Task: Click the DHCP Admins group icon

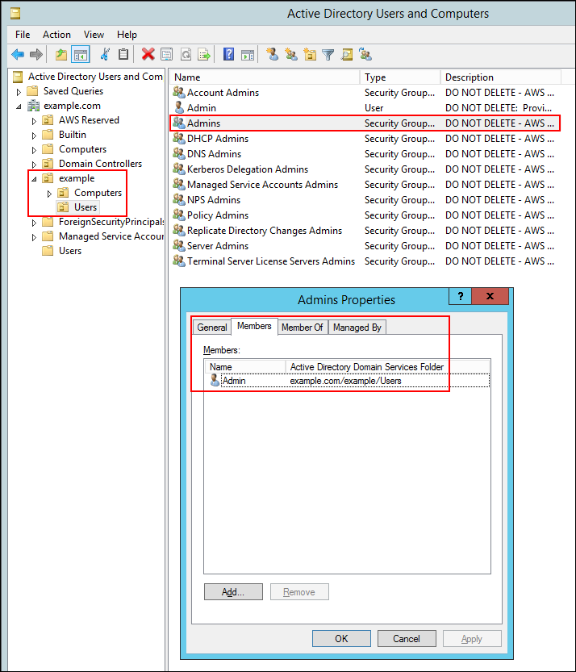Action: coord(179,139)
